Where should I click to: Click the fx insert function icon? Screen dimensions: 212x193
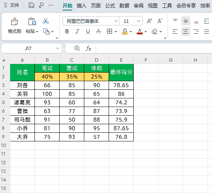click(x=88, y=48)
